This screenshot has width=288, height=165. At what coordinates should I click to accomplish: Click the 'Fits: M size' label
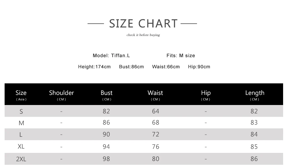(x=181, y=56)
